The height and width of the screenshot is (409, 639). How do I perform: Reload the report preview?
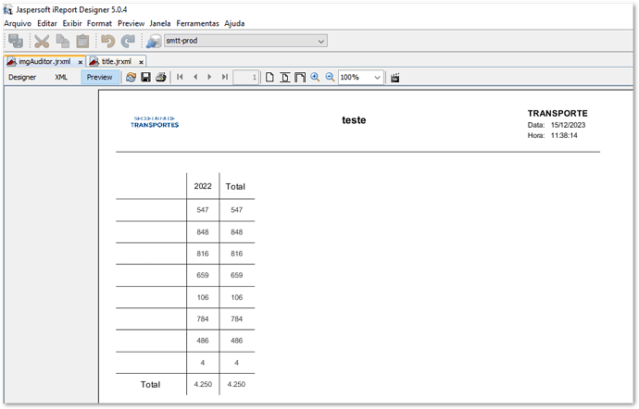(x=131, y=77)
